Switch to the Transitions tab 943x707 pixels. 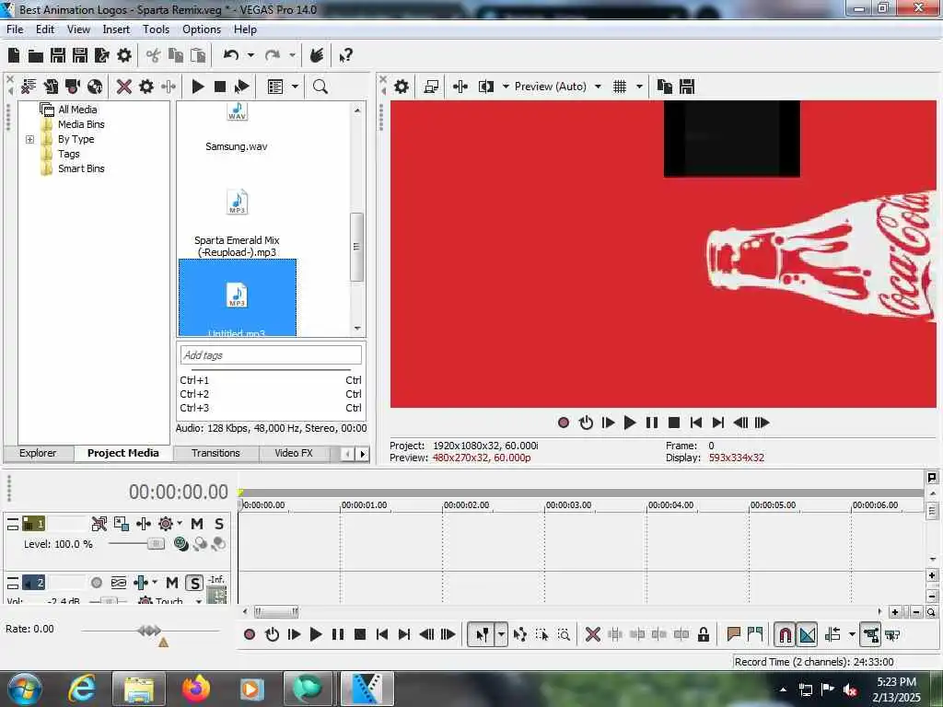pos(215,453)
